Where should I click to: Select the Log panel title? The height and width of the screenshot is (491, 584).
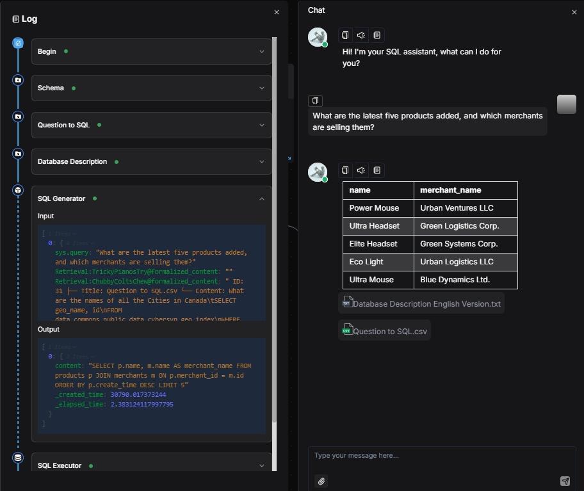[25, 19]
